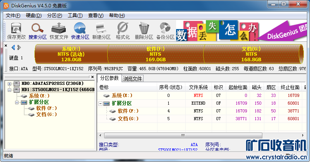Click the EXTEND file system cell
Viewport: 310px width, 162px height.
click(198, 103)
